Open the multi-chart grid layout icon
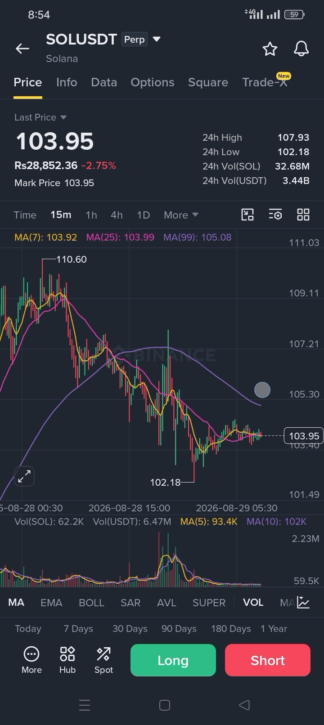Image resolution: width=324 pixels, height=725 pixels. click(x=303, y=215)
